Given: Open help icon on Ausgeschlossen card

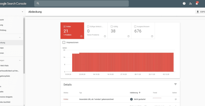Looking at the screenshot, I should 152,36.
